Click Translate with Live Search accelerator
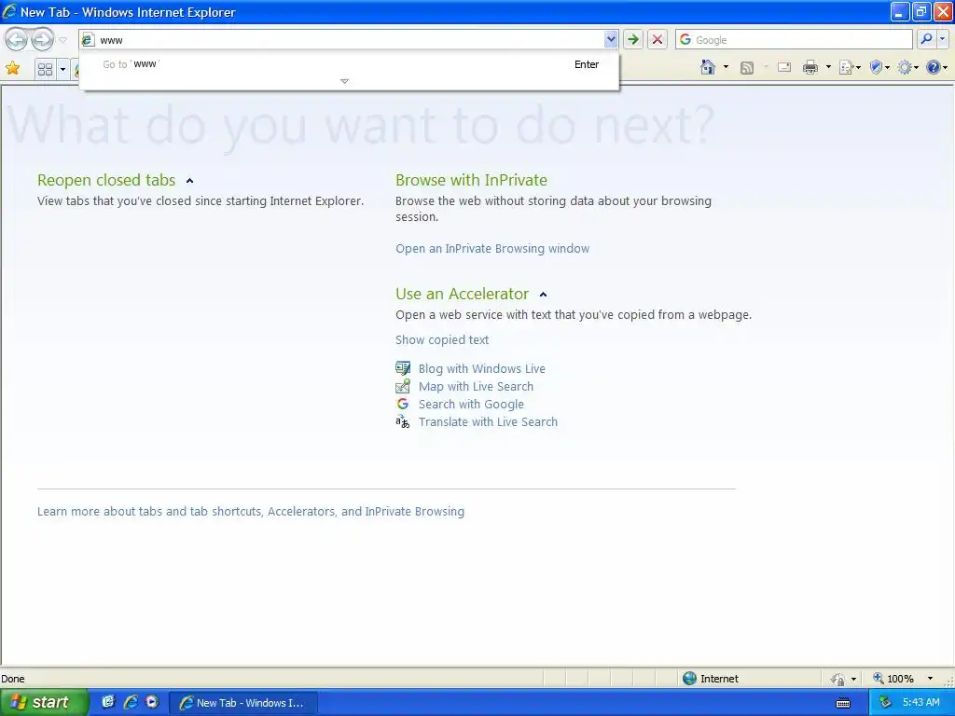955x716 pixels. 488,422
